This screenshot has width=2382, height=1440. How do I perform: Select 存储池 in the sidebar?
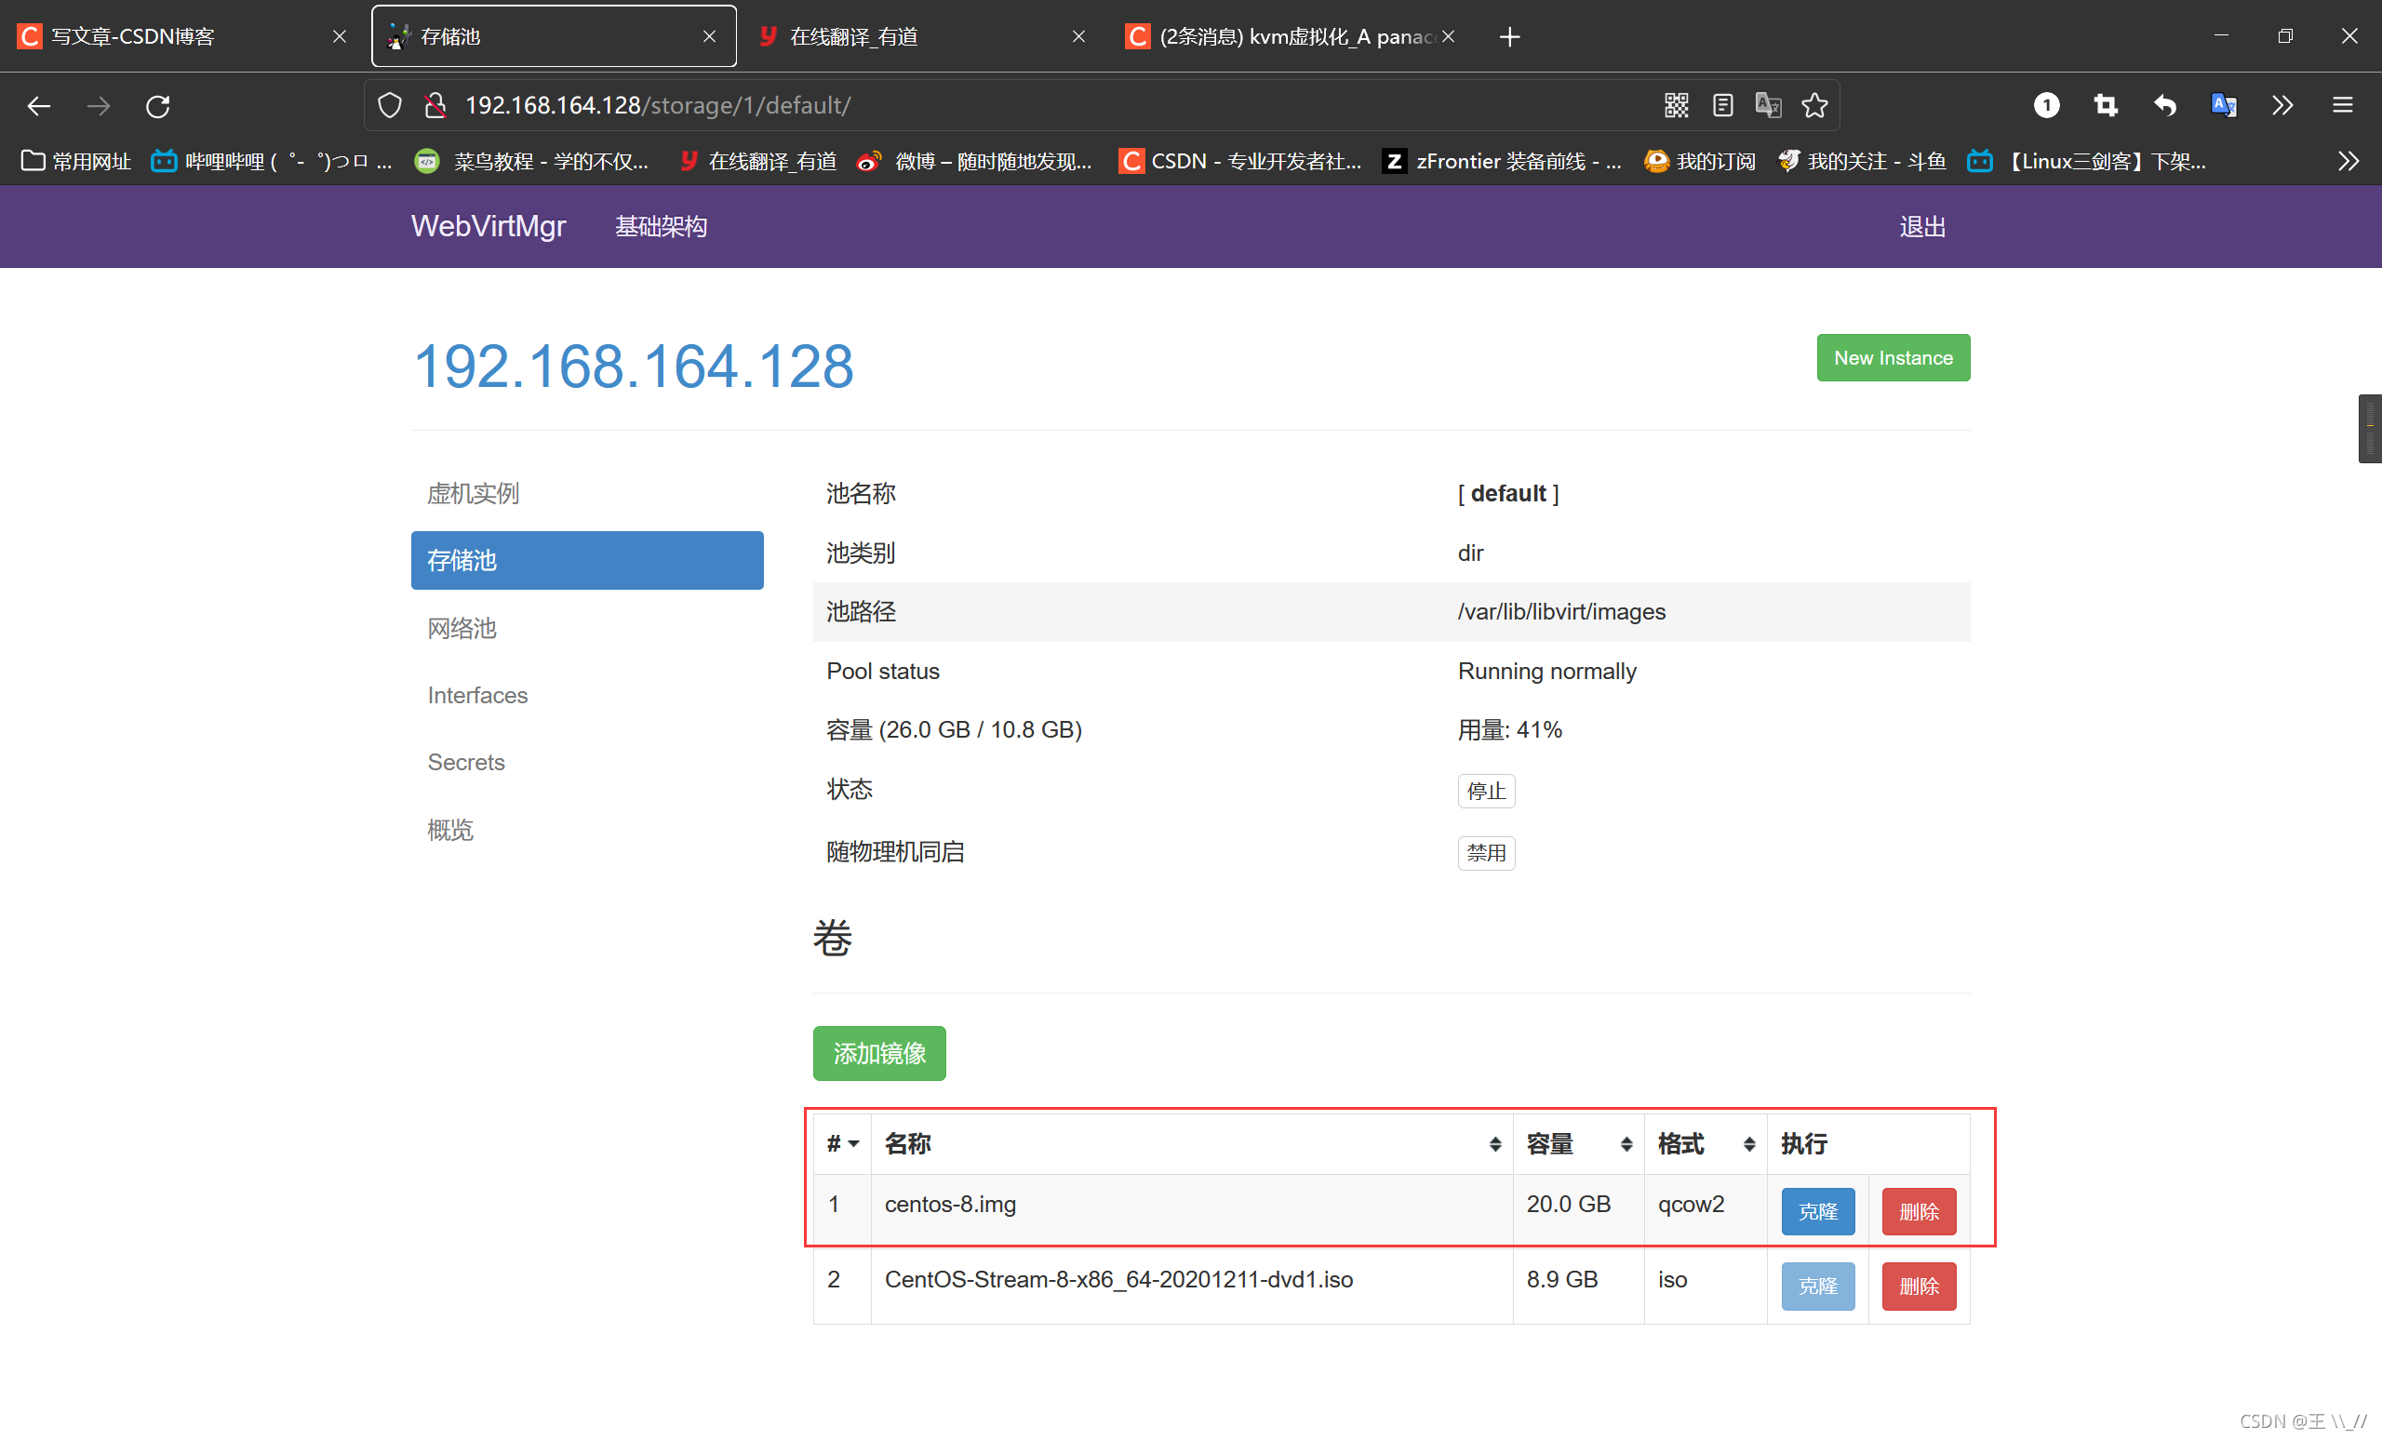click(587, 560)
